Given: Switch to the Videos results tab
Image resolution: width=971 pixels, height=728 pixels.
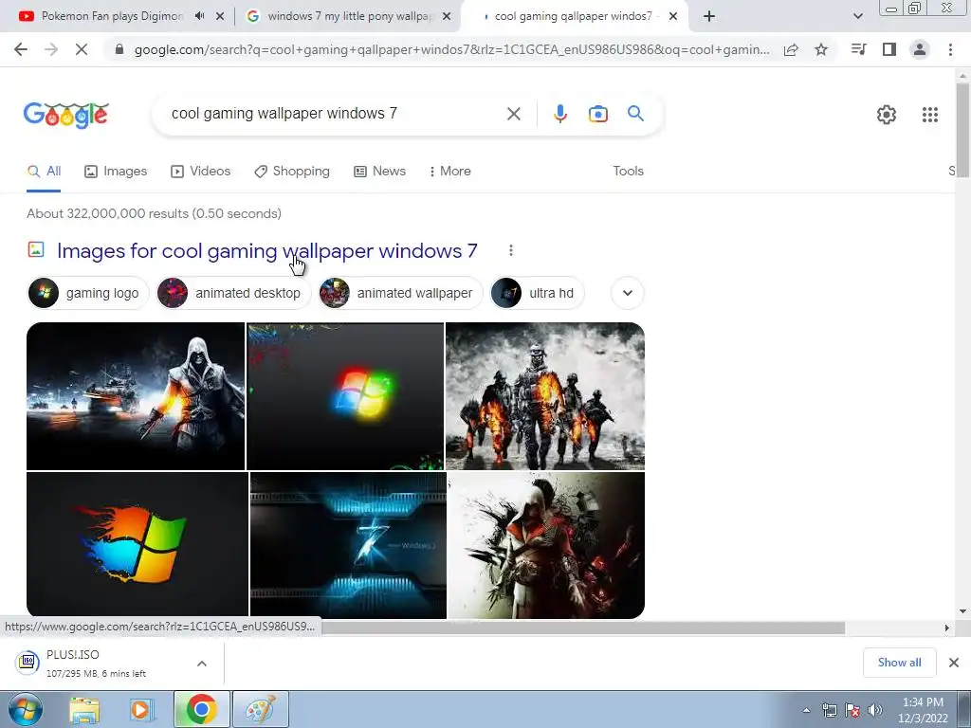Looking at the screenshot, I should pos(201,171).
